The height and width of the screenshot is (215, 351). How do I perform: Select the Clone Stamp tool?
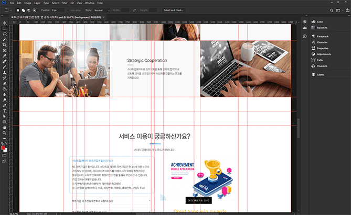(4, 72)
